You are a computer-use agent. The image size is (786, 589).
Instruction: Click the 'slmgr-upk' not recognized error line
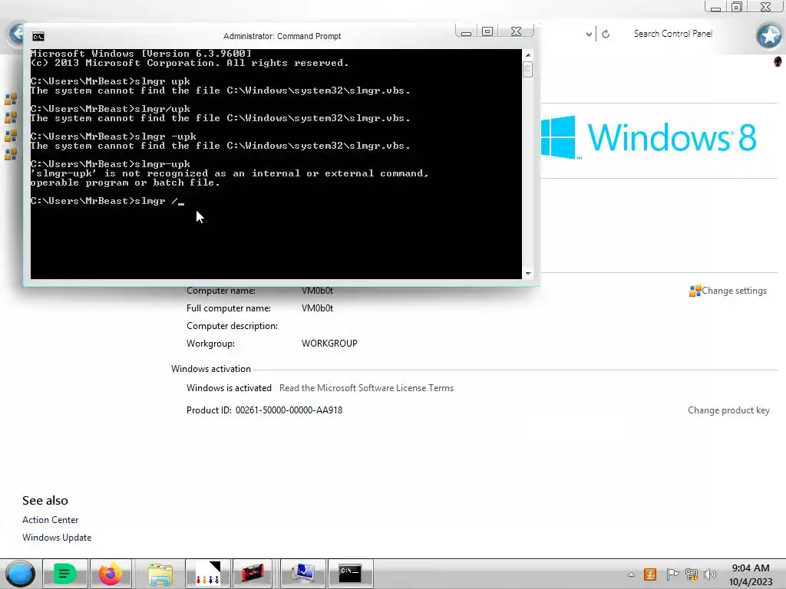(230, 174)
